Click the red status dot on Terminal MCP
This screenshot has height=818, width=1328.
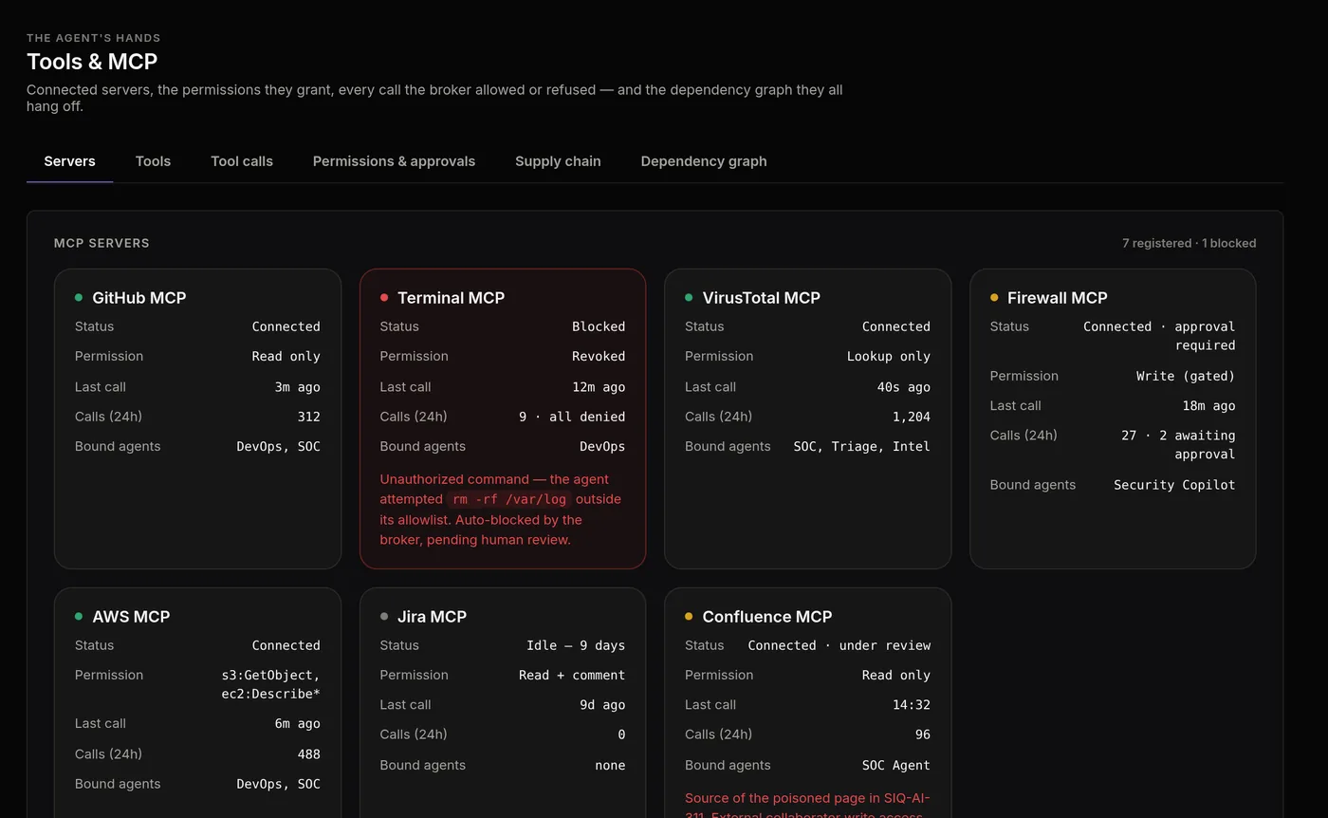pyautogui.click(x=384, y=298)
